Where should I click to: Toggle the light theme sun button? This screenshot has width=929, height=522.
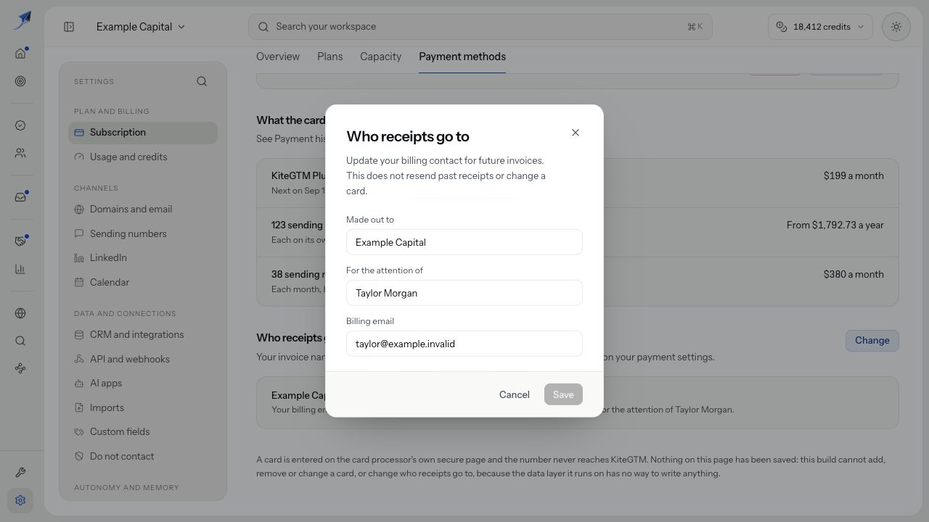[x=896, y=27]
